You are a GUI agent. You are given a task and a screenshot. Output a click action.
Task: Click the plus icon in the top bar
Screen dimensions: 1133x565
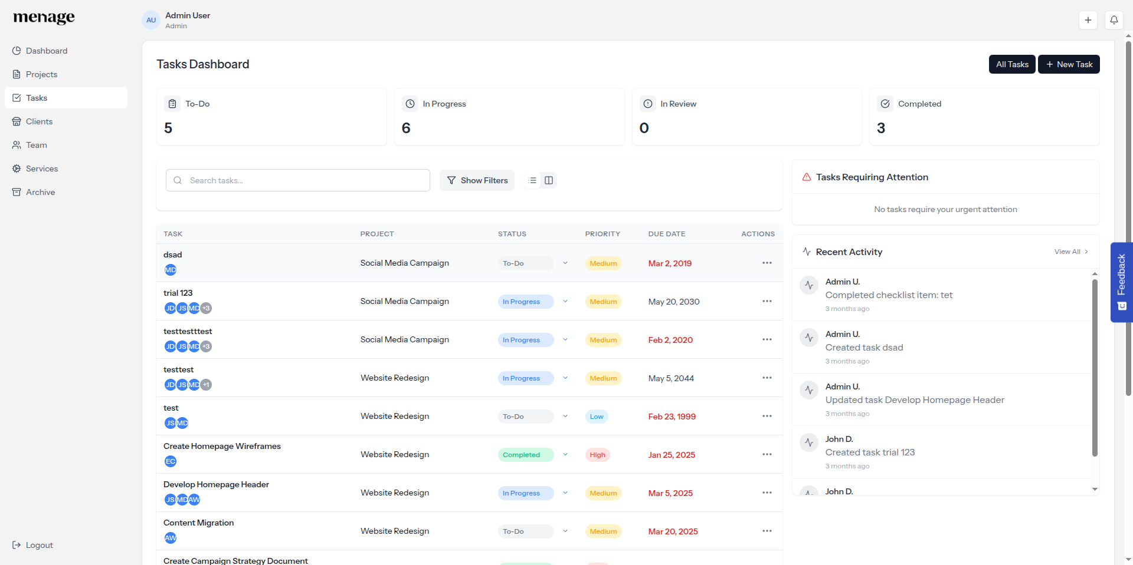tap(1088, 19)
